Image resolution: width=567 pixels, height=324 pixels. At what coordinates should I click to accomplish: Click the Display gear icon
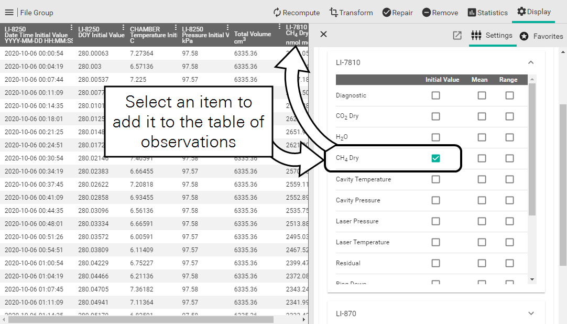pyautogui.click(x=521, y=12)
